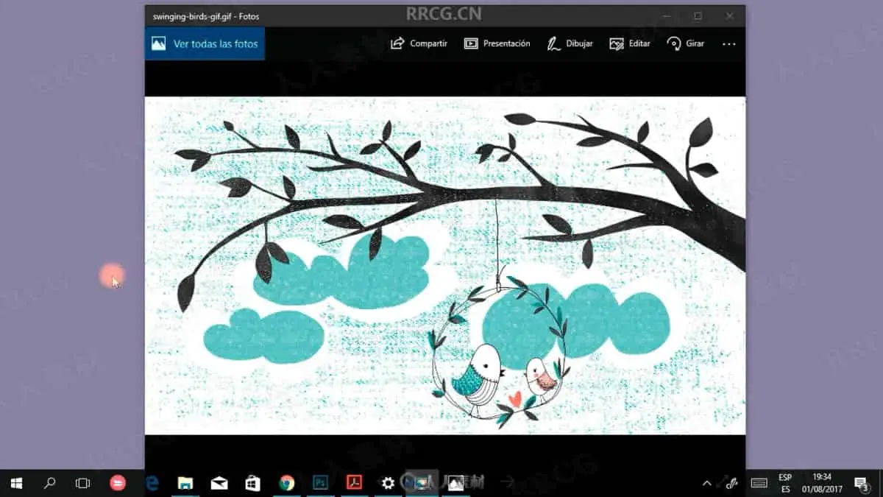Viewport: 883px width, 497px height.
Task: Show hidden system tray icons
Action: (707, 483)
